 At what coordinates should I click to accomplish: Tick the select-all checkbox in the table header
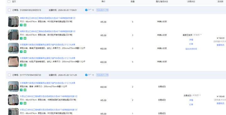(x=9, y=2)
